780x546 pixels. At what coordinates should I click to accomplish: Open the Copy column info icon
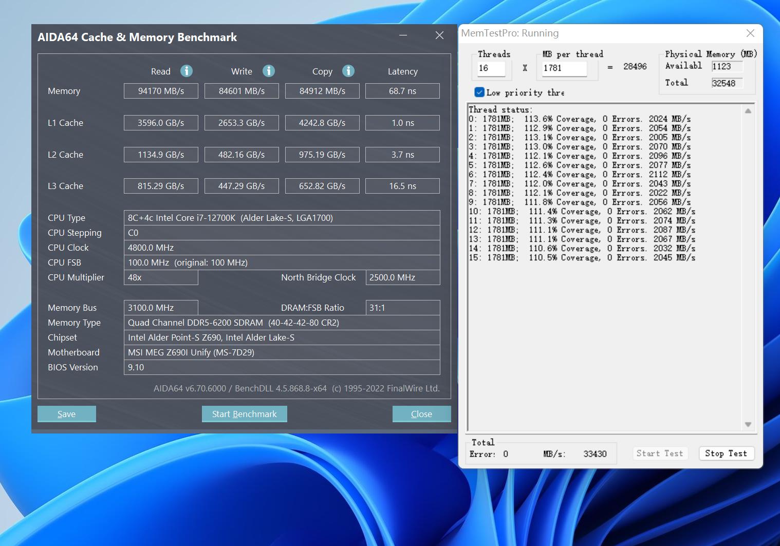coord(348,71)
